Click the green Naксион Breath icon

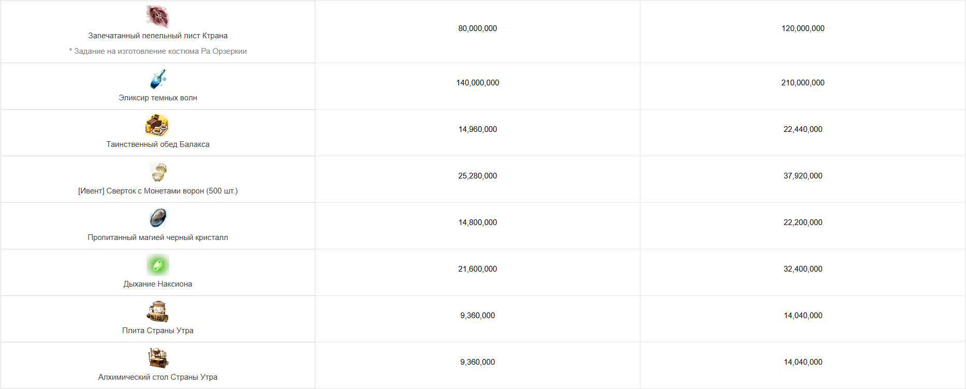(157, 265)
